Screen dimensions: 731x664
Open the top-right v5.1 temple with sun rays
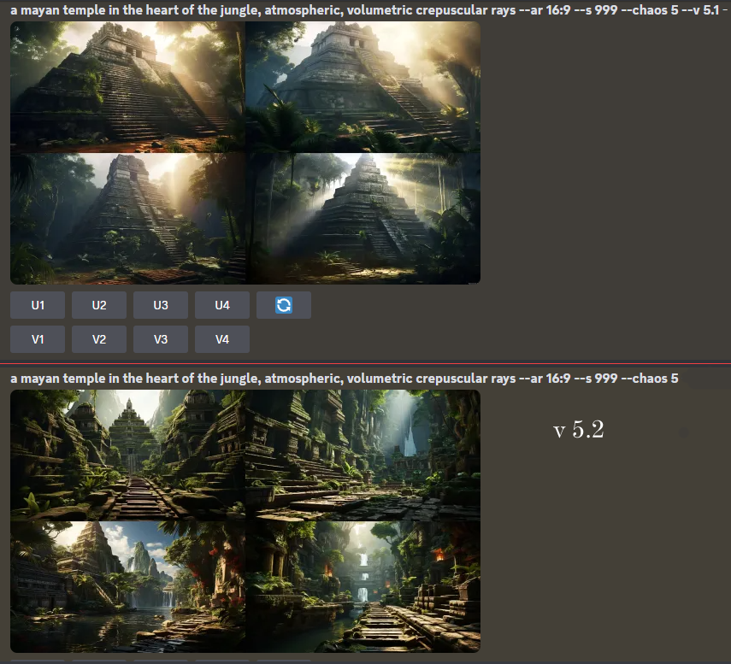click(x=363, y=87)
